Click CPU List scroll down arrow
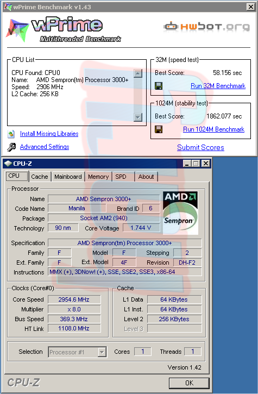This screenshot has height=394, width=258. [138, 117]
